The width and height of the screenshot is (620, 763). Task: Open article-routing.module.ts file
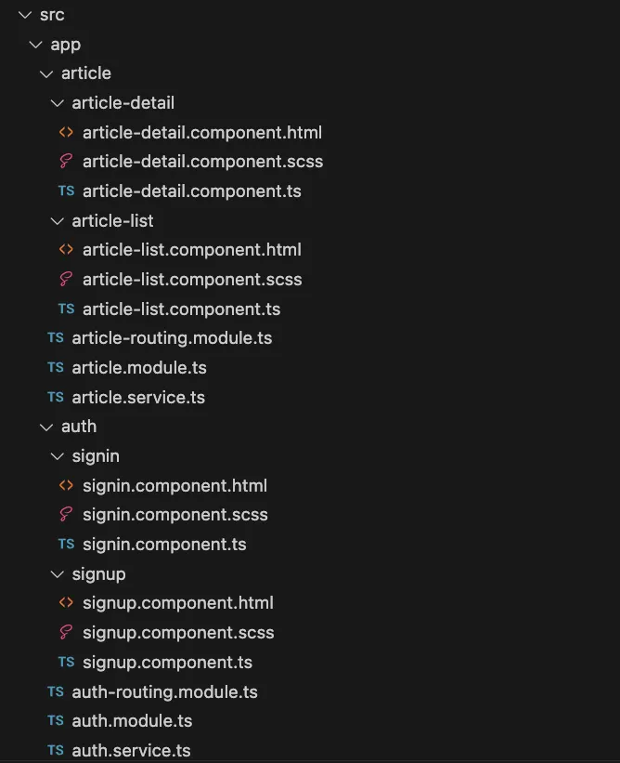[172, 338]
